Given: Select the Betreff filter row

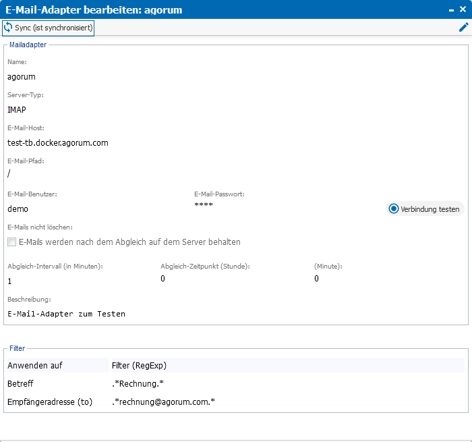Looking at the screenshot, I should coord(236,383).
